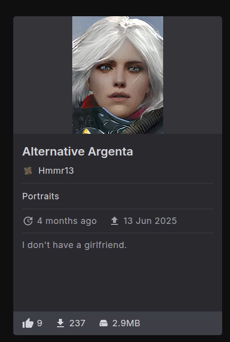230x342 pixels.
Task: Click the file size disk icon
Action: 104,323
